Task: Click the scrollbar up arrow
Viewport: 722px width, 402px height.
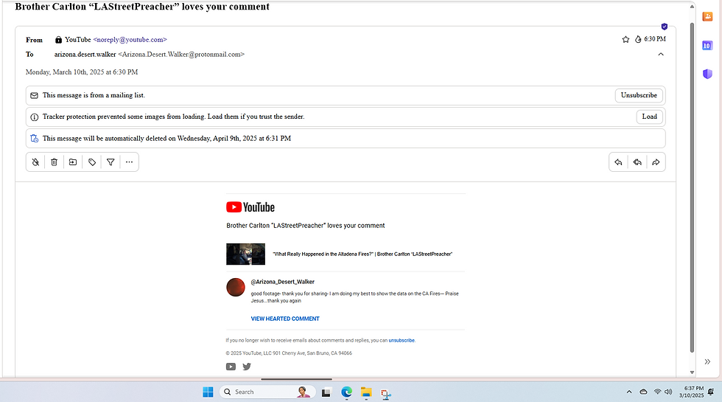Action: [692, 7]
